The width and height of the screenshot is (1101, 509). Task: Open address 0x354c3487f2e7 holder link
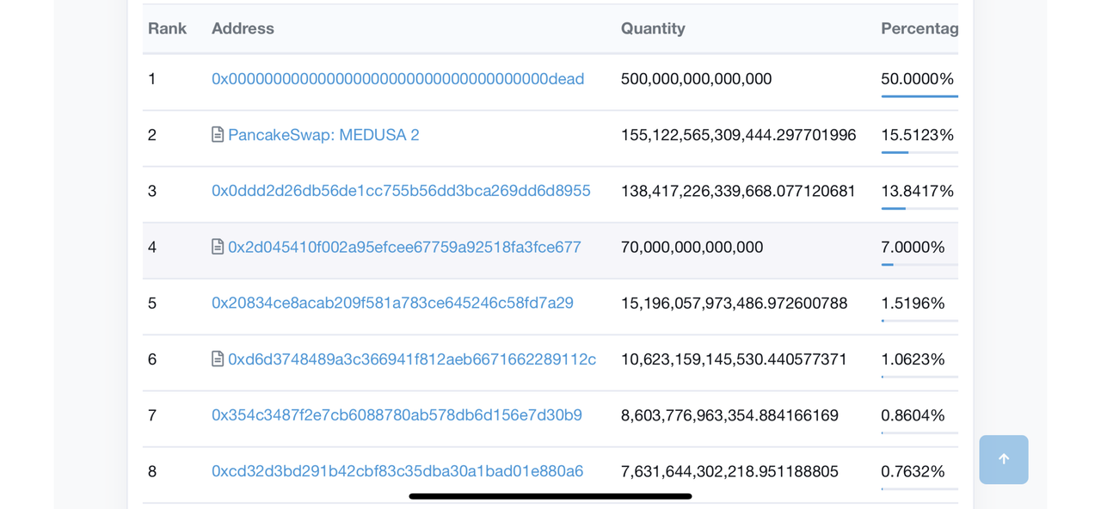coord(397,415)
